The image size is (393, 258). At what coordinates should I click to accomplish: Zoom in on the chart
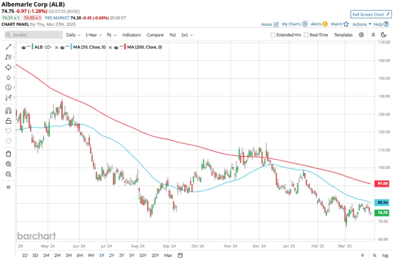(8, 164)
